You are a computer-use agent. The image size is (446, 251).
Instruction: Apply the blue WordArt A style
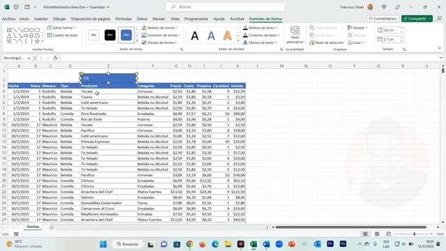[211, 36]
